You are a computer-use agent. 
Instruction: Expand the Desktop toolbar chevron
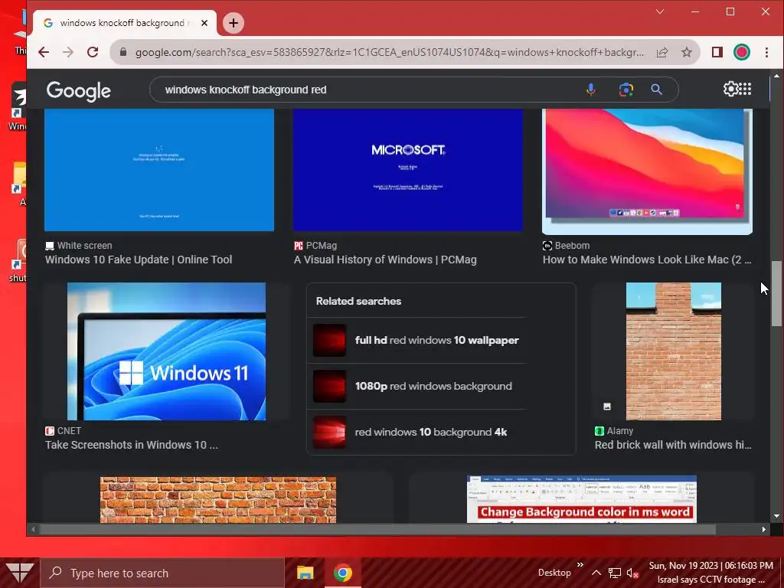pyautogui.click(x=580, y=565)
